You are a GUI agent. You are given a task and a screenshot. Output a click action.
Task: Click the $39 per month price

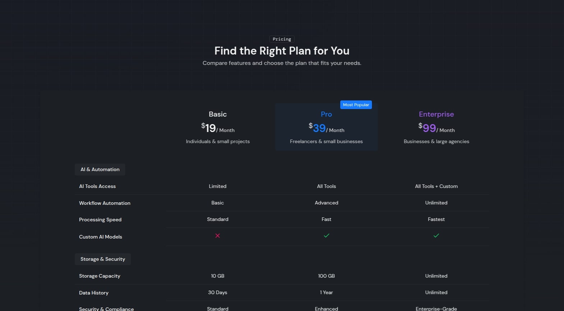tap(326, 128)
